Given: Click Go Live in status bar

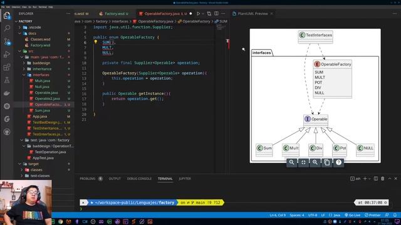Looking at the screenshot, I should coord(352,215).
